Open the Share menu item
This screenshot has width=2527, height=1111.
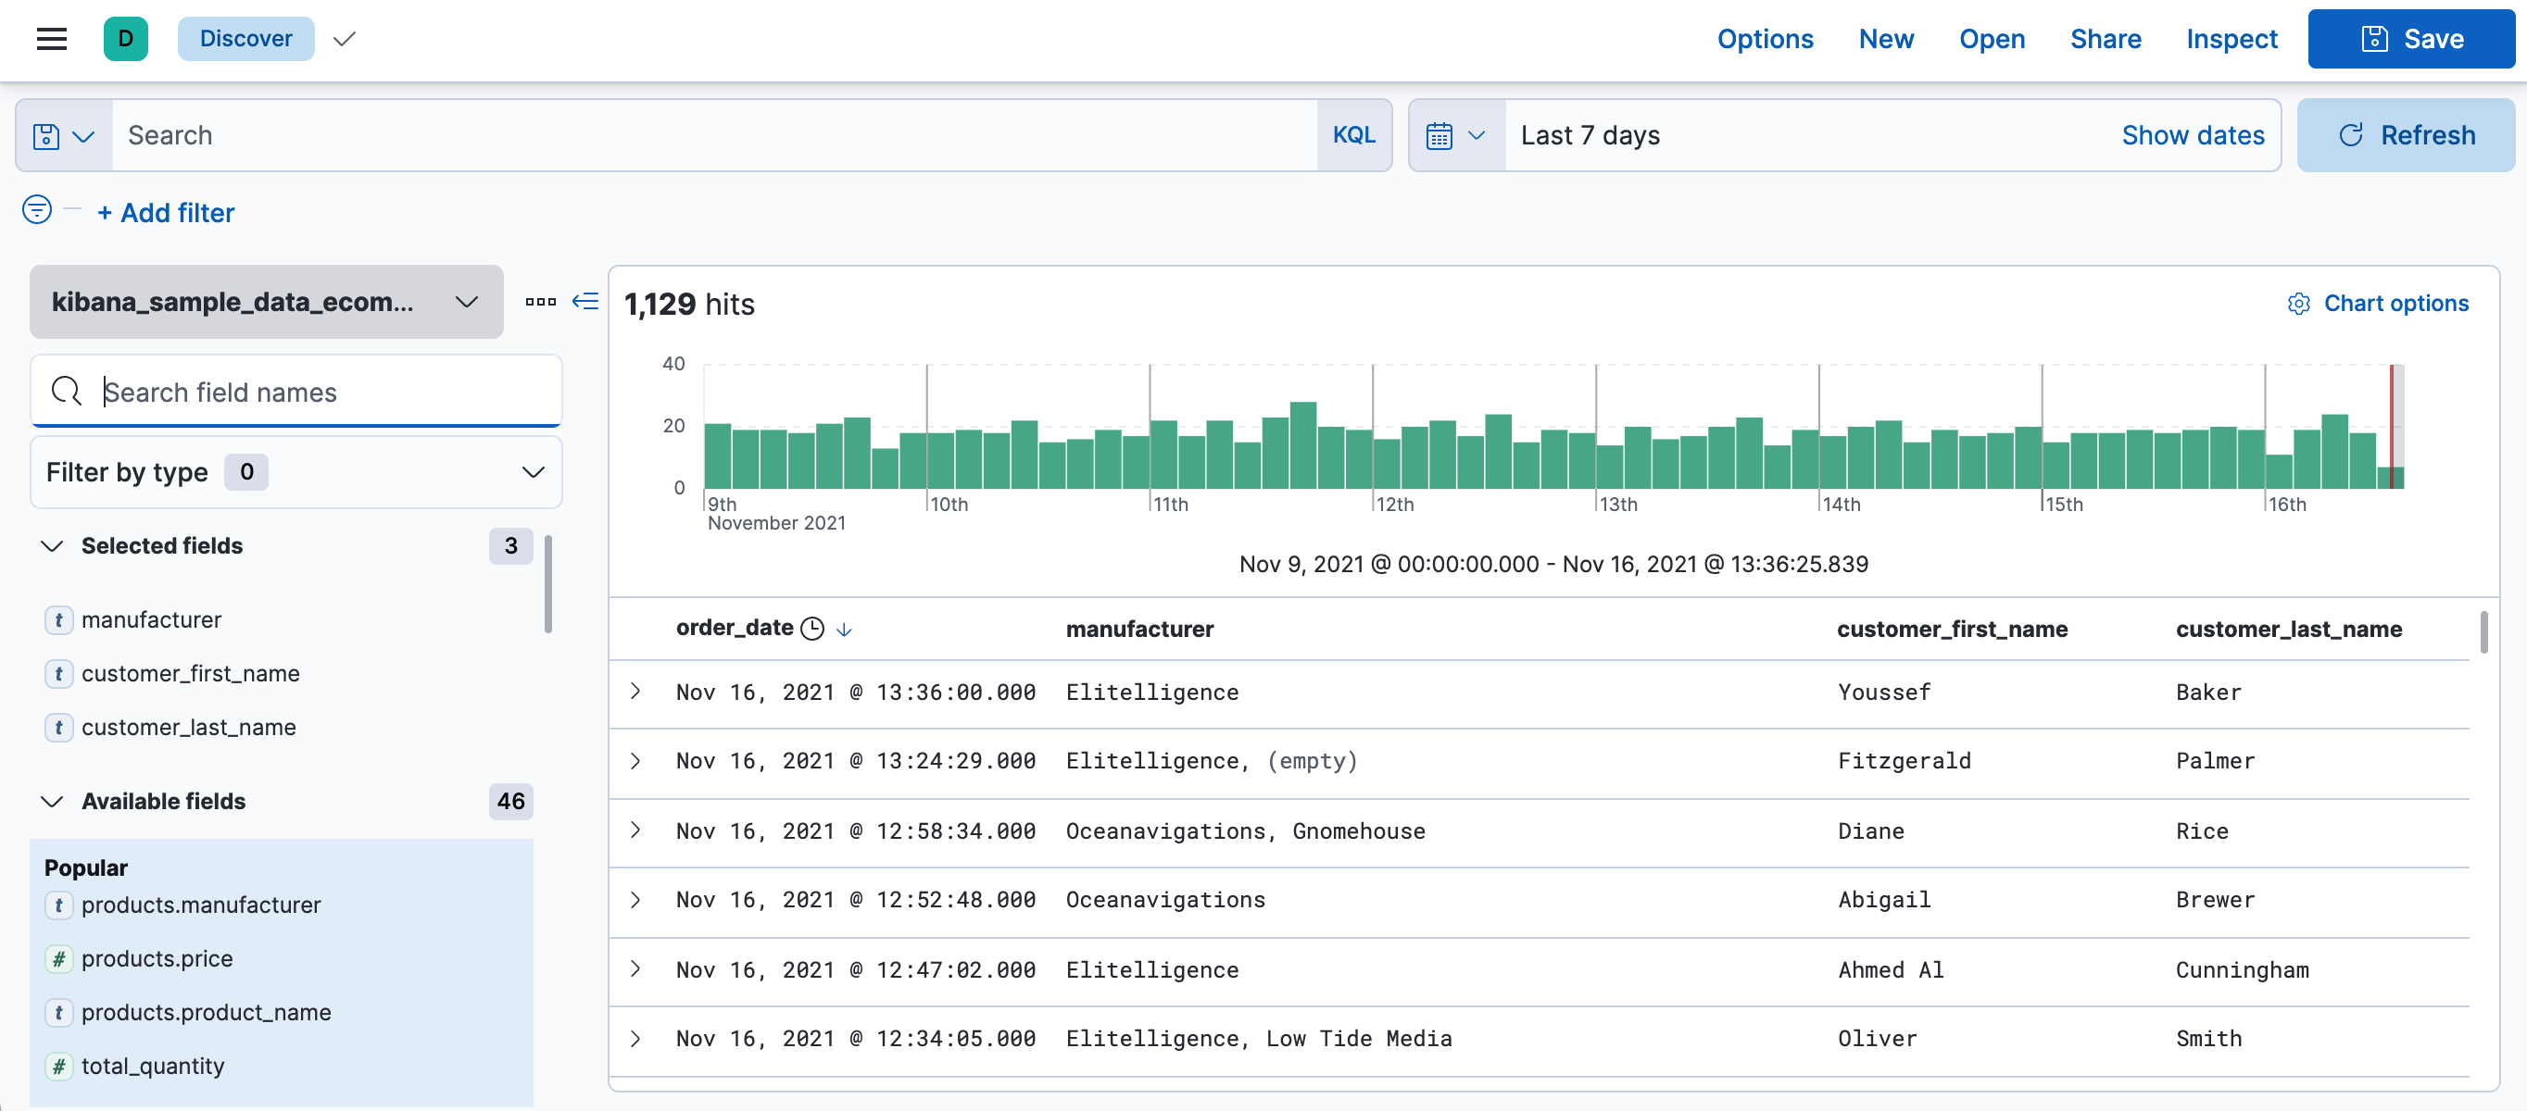(2106, 38)
